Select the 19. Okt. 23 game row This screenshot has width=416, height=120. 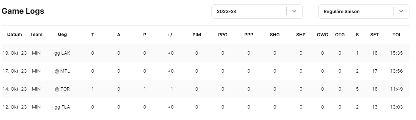tap(206, 53)
